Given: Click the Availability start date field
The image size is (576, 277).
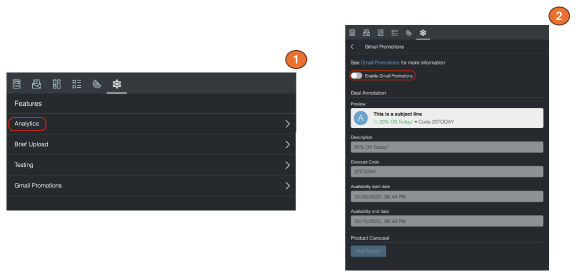Looking at the screenshot, I should [447, 196].
